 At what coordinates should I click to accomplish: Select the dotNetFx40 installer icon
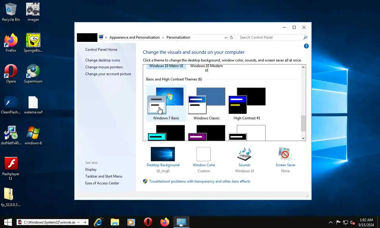(x=11, y=136)
